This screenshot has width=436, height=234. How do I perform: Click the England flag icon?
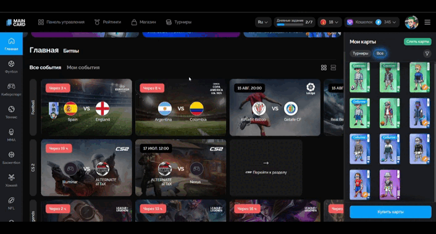103,108
